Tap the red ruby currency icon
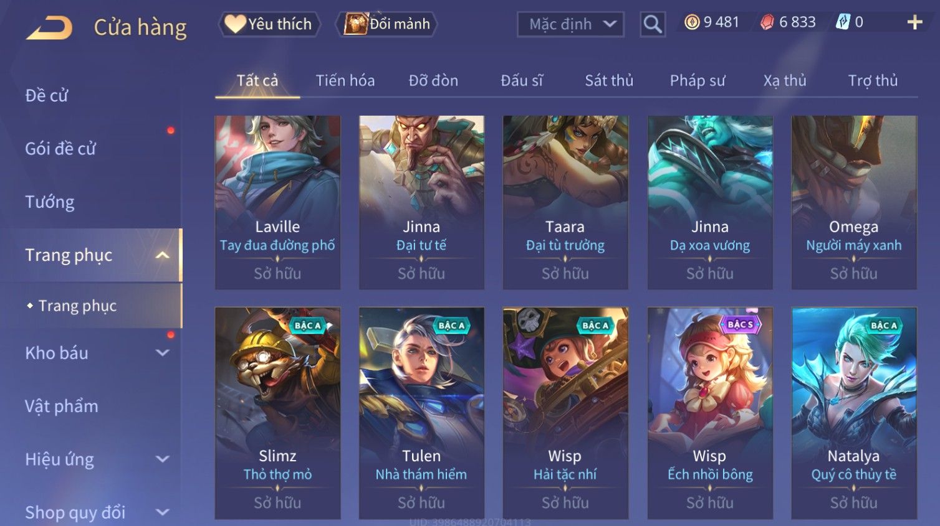Viewport: 940px width, 526px height. pyautogui.click(x=767, y=22)
